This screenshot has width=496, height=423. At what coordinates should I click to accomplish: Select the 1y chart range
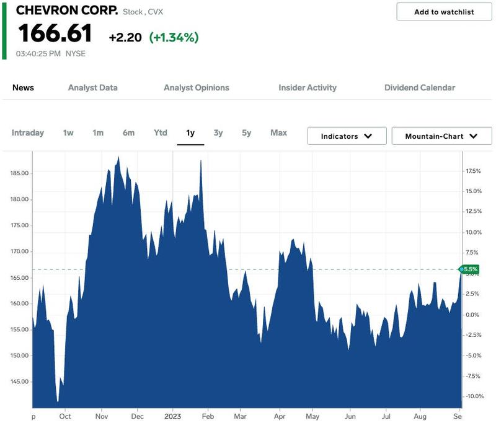(x=190, y=133)
